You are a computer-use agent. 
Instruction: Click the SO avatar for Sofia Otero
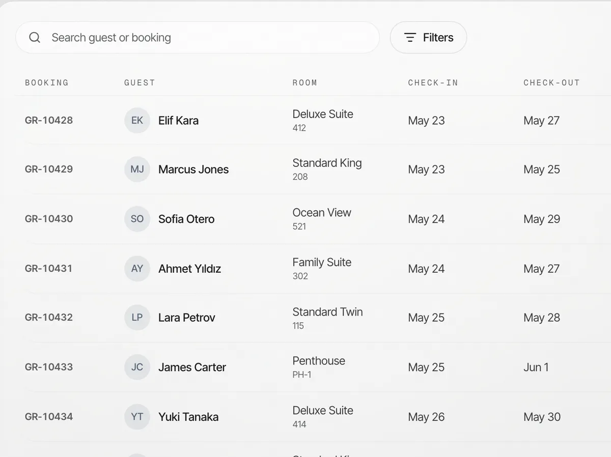coord(137,219)
